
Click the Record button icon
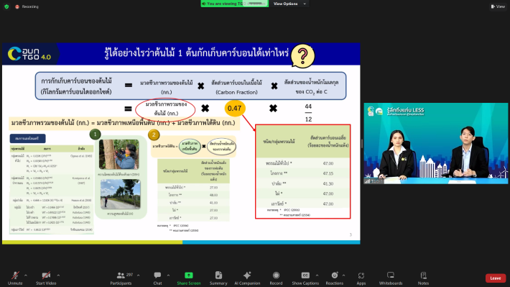[276, 275]
